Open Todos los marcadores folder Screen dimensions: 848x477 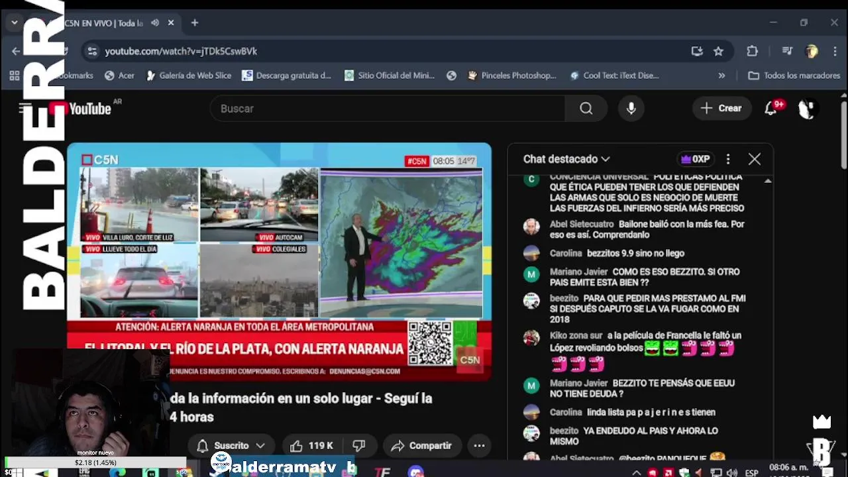pos(794,76)
